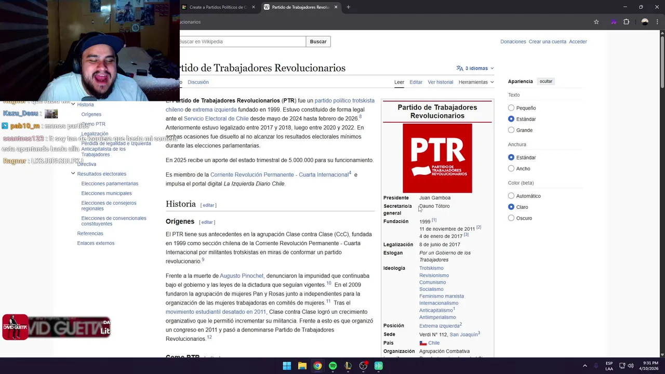665x374 pixels.
Task: Click editar next to the Historia heading
Action: [208, 205]
